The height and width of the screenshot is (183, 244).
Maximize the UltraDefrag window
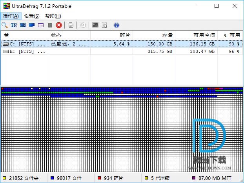[x=217, y=6]
